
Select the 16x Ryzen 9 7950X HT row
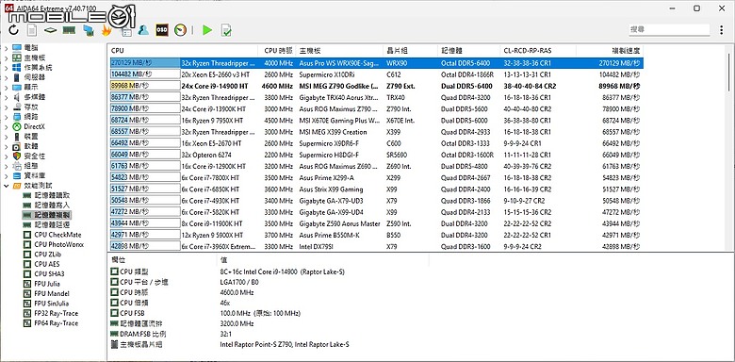pos(376,120)
